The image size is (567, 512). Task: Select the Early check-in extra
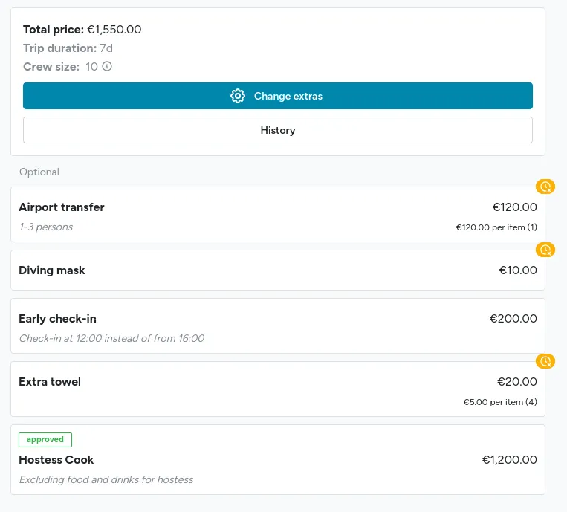278,325
